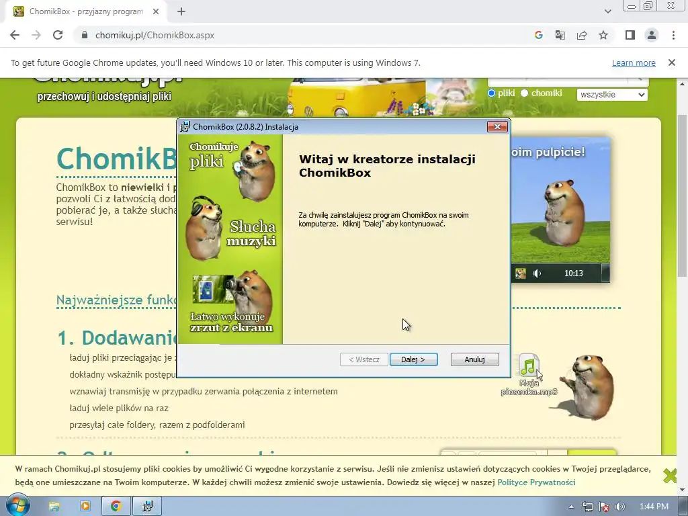Click the Najważniejsze funkcje heading

[116, 300]
